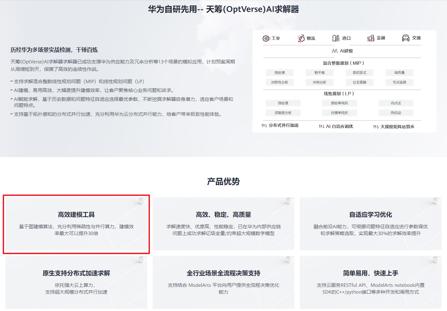Select the 割平面 block under MIP
This screenshot has width=447, height=311.
(x=319, y=73)
